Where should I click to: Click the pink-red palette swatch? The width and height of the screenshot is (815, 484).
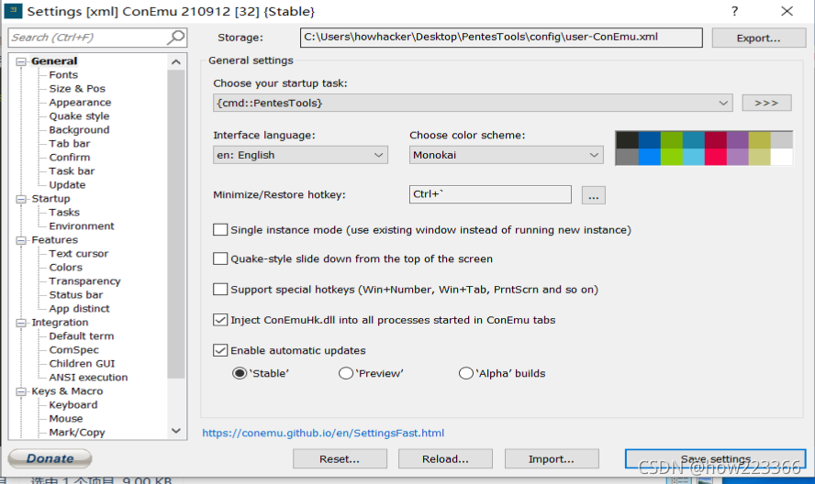pyautogui.click(x=715, y=157)
